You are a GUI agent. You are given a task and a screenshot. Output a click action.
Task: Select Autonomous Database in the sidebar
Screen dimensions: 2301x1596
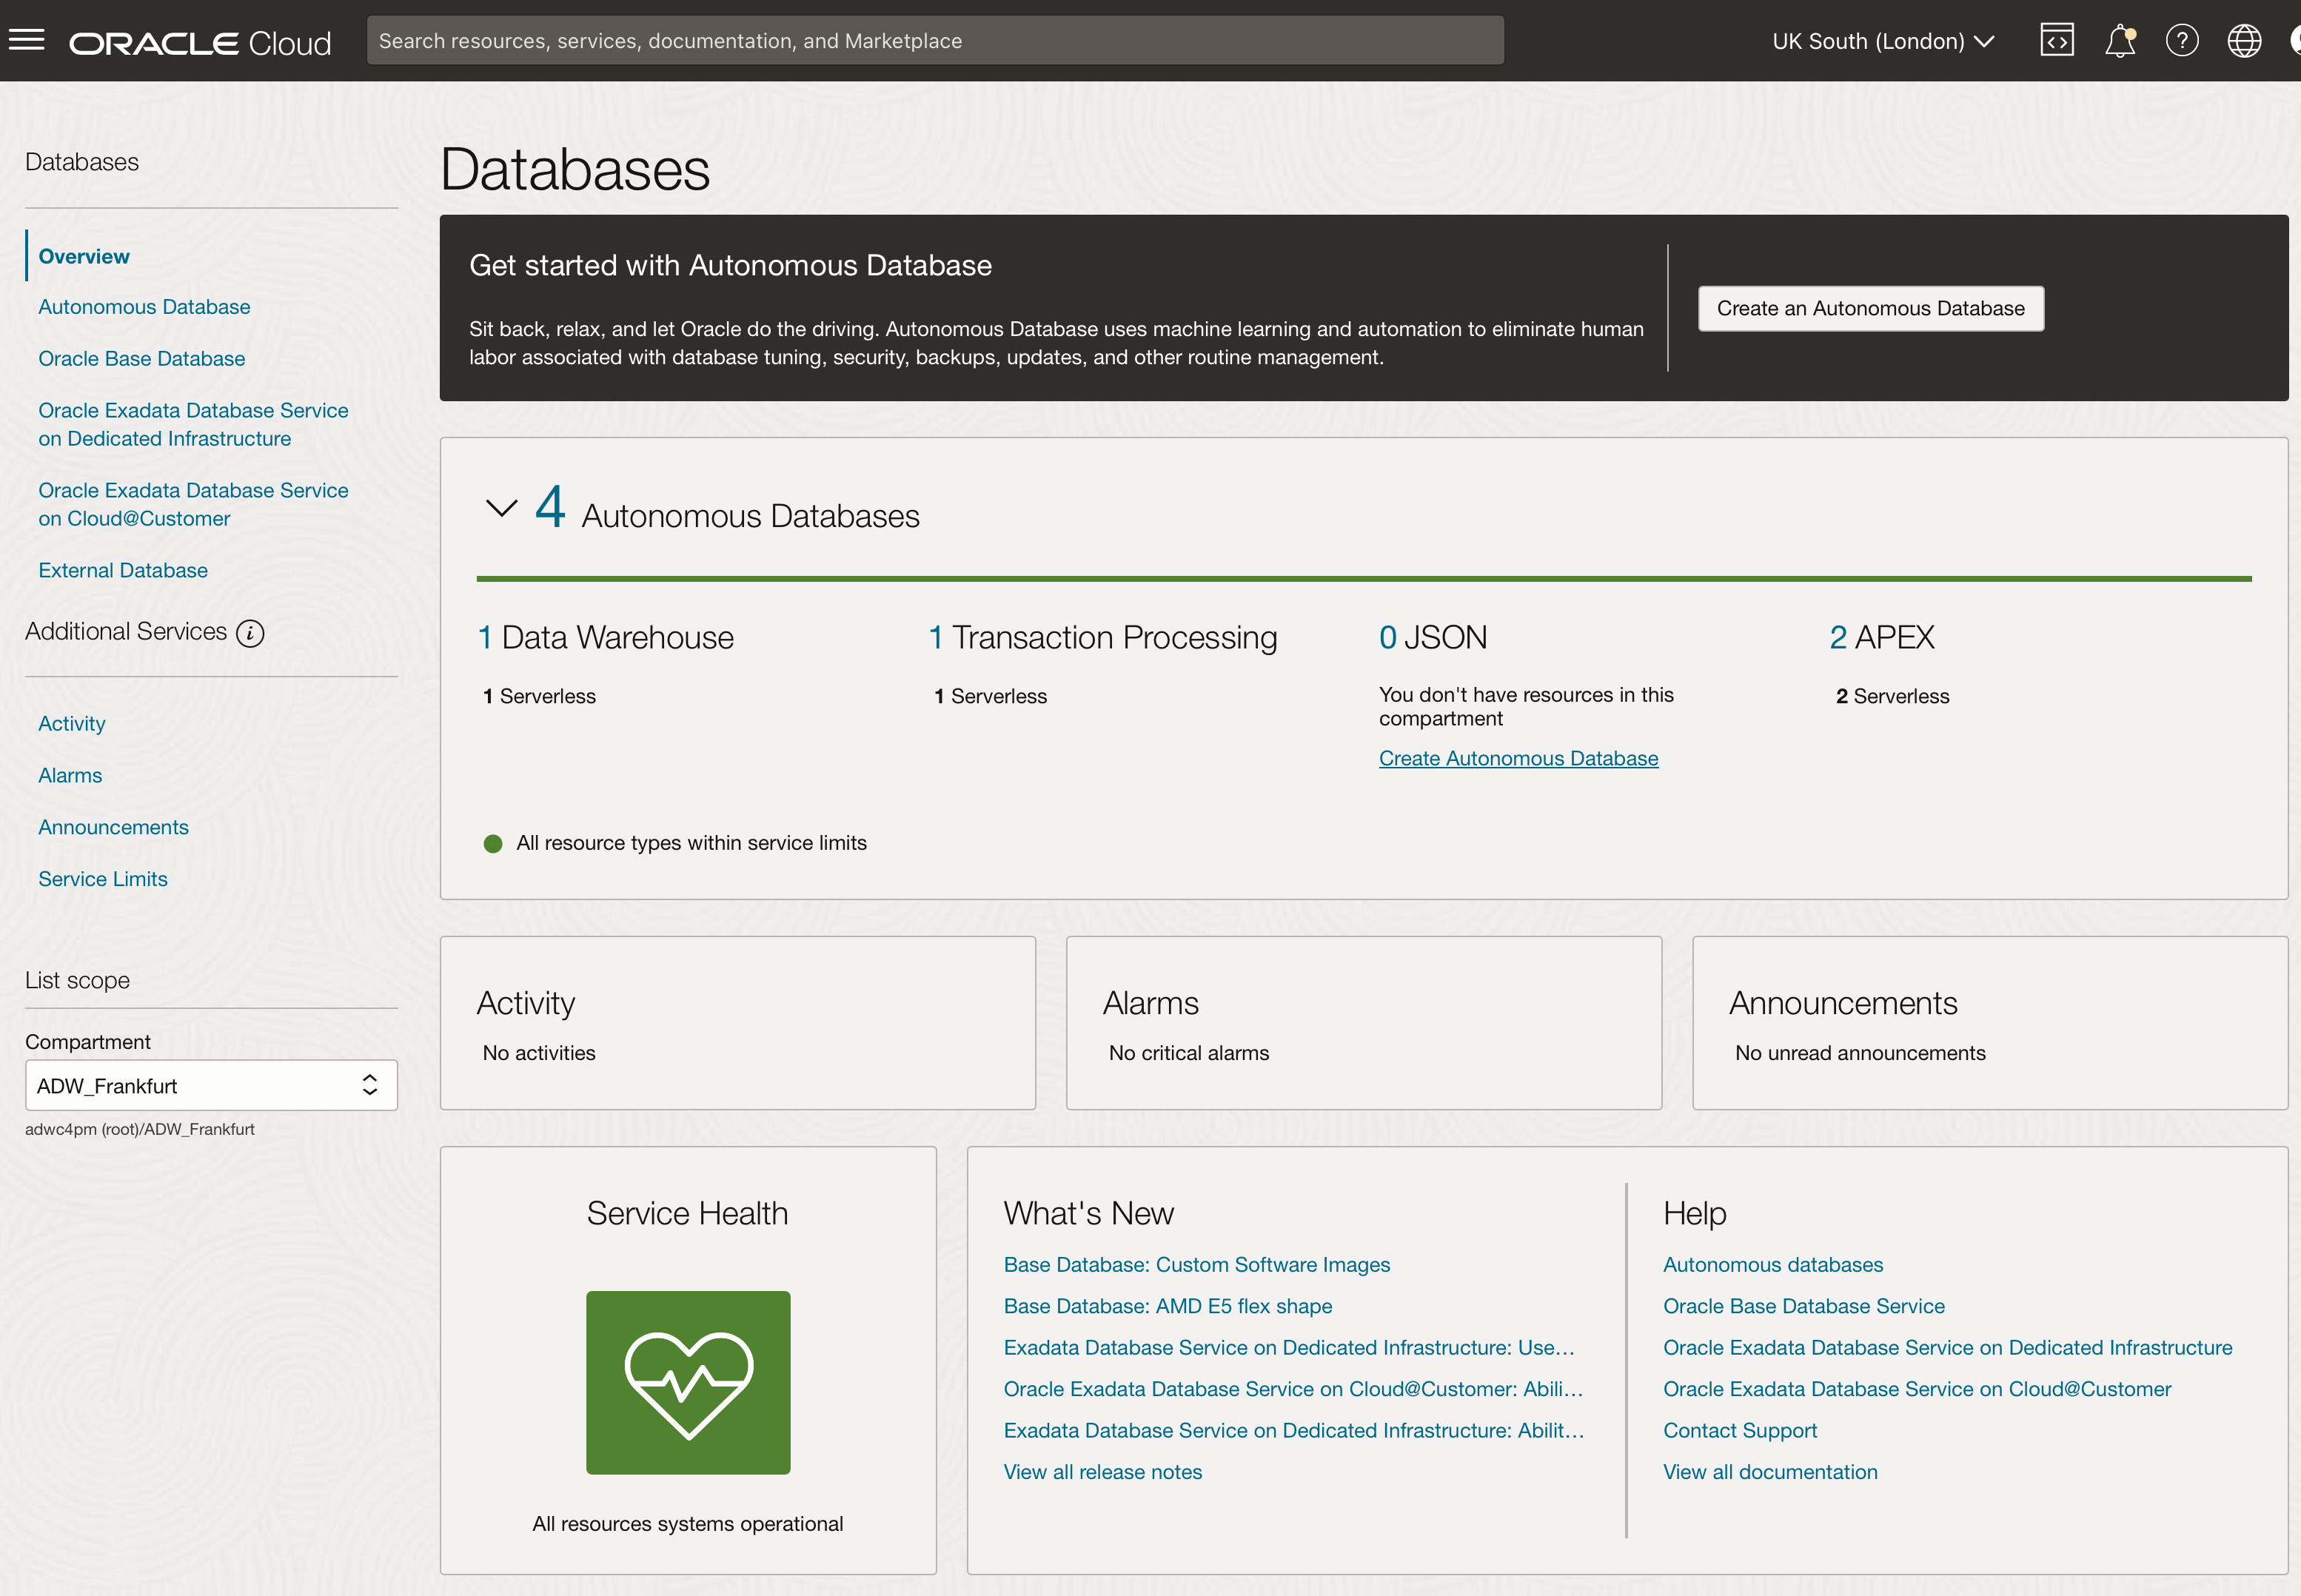click(x=144, y=307)
